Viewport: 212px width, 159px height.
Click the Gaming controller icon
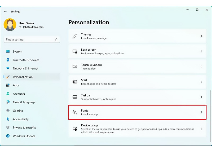pyautogui.click(x=8, y=111)
